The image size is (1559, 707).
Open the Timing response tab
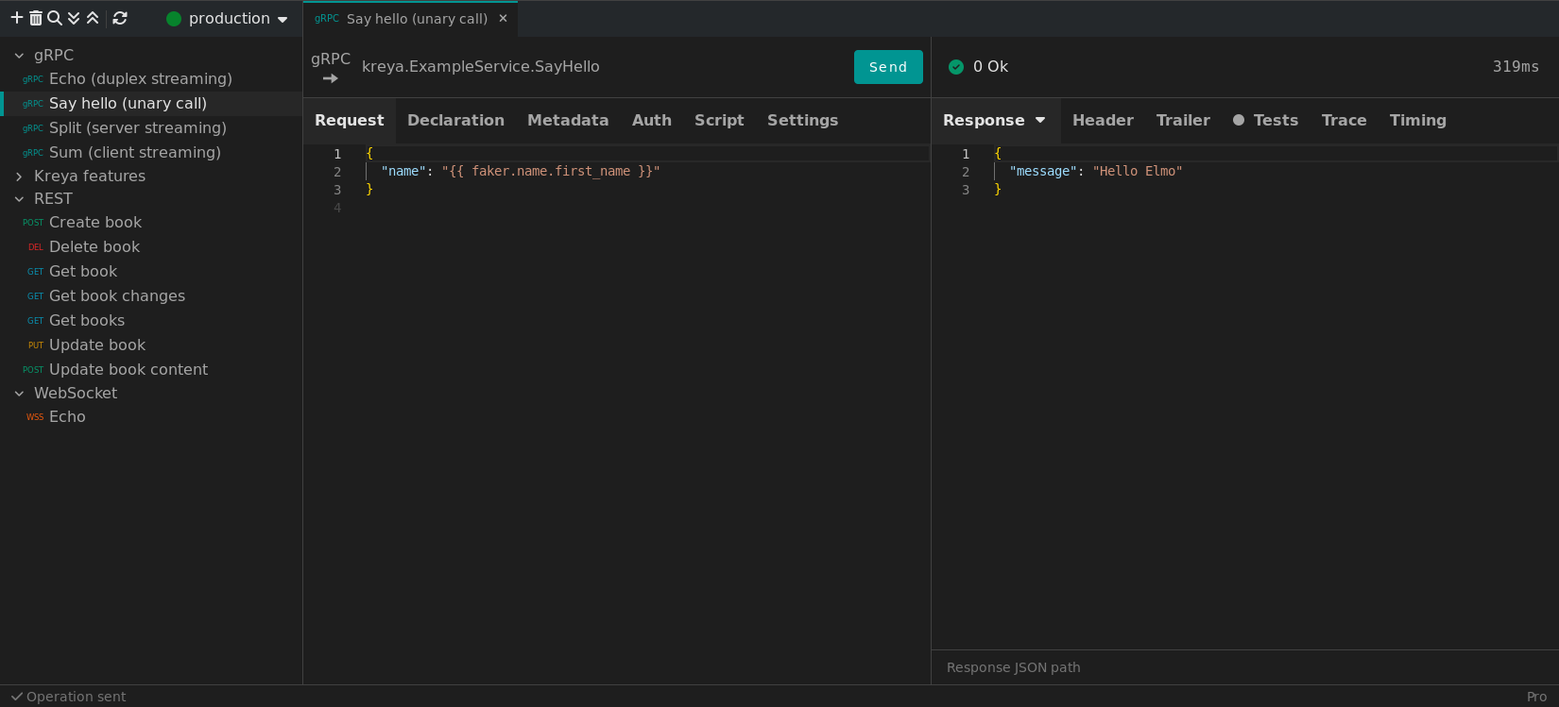pyautogui.click(x=1417, y=121)
